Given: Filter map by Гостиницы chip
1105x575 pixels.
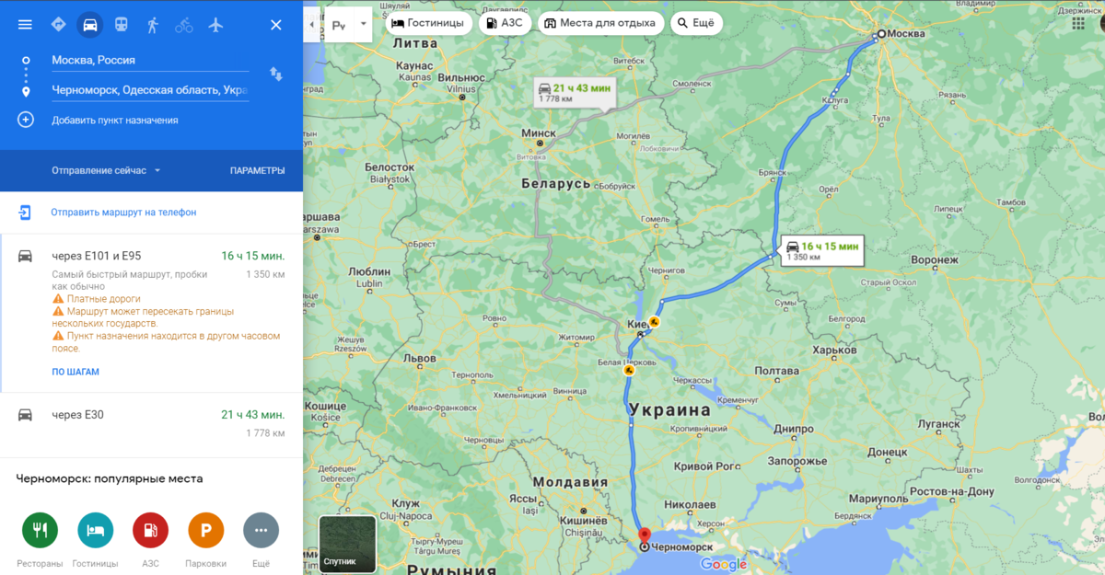Looking at the screenshot, I should click(428, 23).
